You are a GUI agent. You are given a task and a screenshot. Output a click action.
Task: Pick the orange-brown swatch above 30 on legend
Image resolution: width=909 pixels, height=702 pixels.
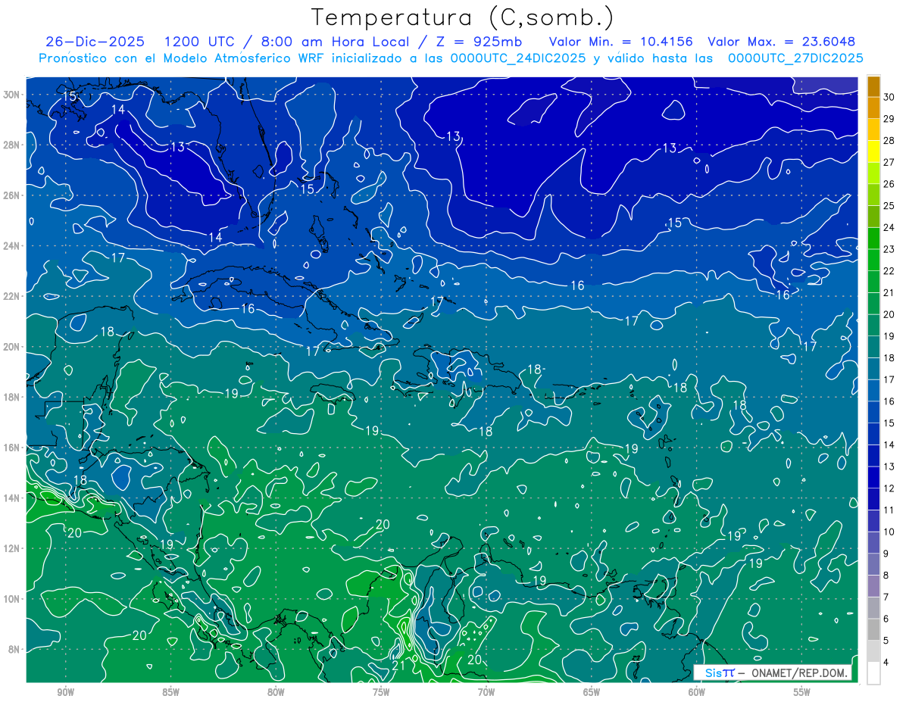coord(874,86)
